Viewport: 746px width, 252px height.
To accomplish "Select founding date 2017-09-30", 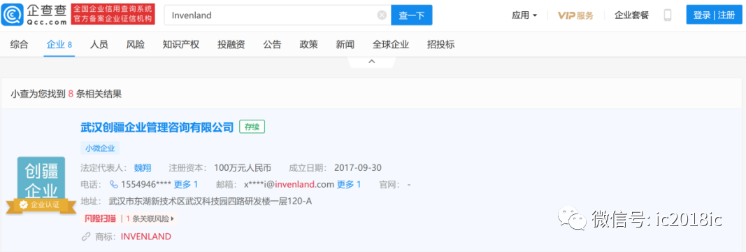I will point(358,168).
